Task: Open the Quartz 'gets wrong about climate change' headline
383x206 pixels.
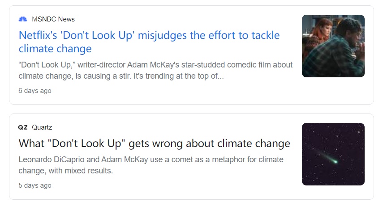Action: pos(155,143)
